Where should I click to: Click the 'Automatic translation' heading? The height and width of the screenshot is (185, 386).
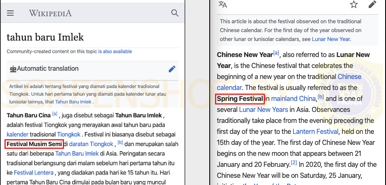tap(48, 69)
